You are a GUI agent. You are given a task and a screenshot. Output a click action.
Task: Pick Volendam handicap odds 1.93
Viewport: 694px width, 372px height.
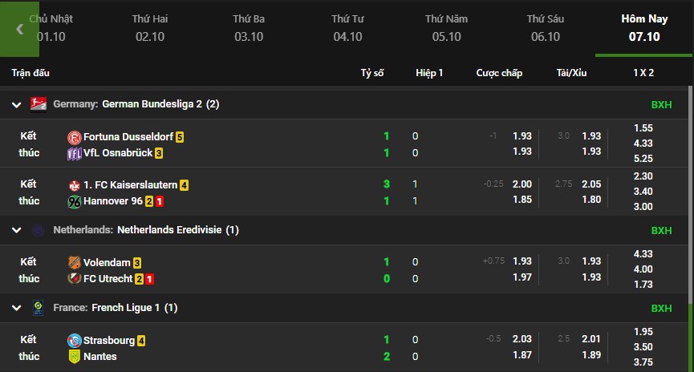point(522,261)
